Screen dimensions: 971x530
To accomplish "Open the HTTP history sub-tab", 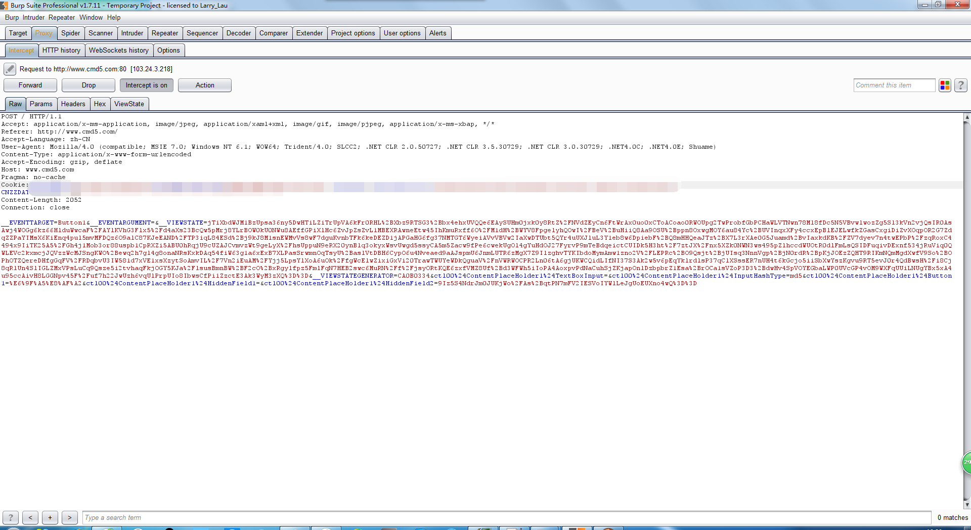I will [61, 50].
